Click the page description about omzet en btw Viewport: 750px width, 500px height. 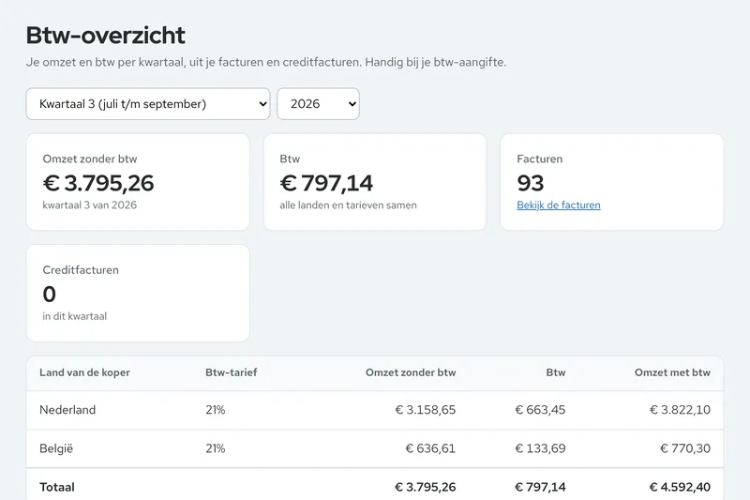[266, 63]
